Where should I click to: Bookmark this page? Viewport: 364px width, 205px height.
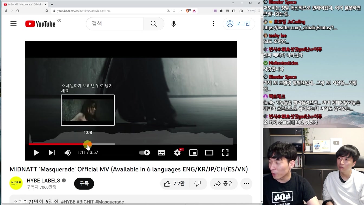(x=47, y=11)
